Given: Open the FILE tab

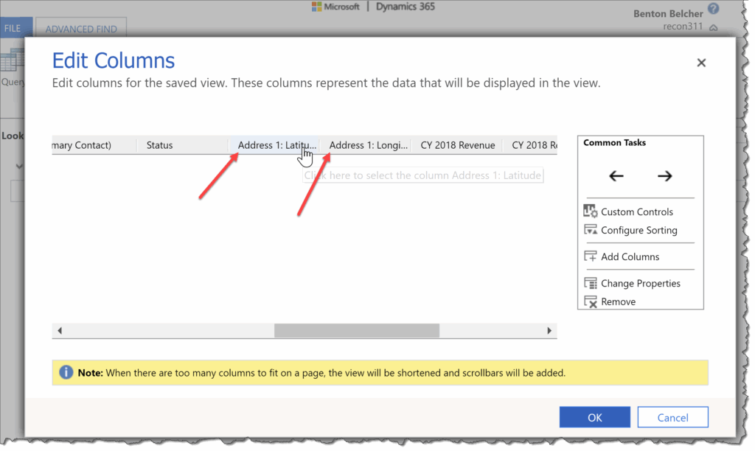Looking at the screenshot, I should point(13,29).
